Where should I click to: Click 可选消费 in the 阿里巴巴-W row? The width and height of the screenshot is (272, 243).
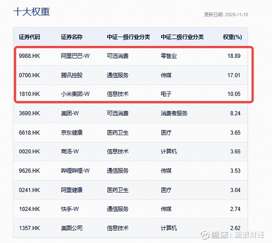(x=118, y=56)
